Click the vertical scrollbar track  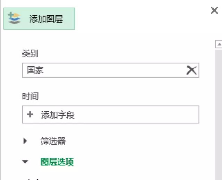tap(219, 111)
